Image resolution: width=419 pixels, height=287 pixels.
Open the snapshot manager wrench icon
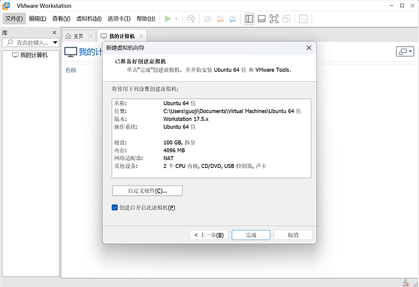[233, 19]
